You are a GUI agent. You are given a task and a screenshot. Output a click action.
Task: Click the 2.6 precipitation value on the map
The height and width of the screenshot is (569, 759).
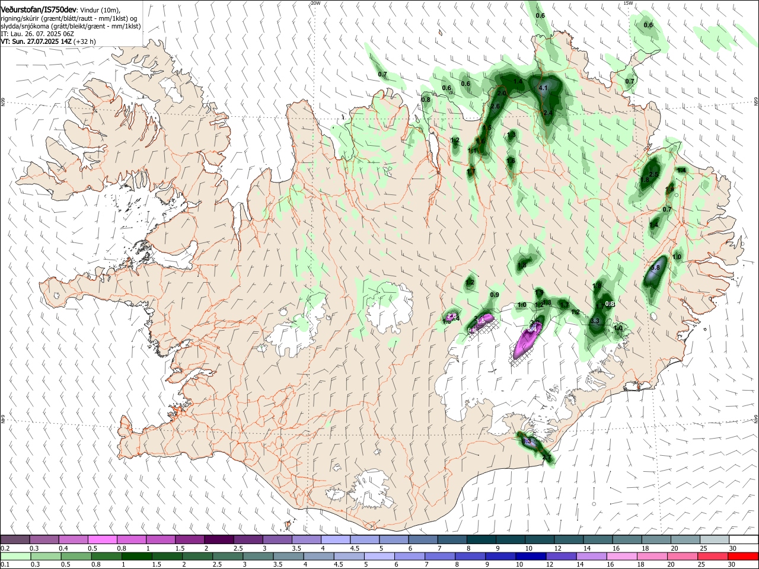coord(496,106)
